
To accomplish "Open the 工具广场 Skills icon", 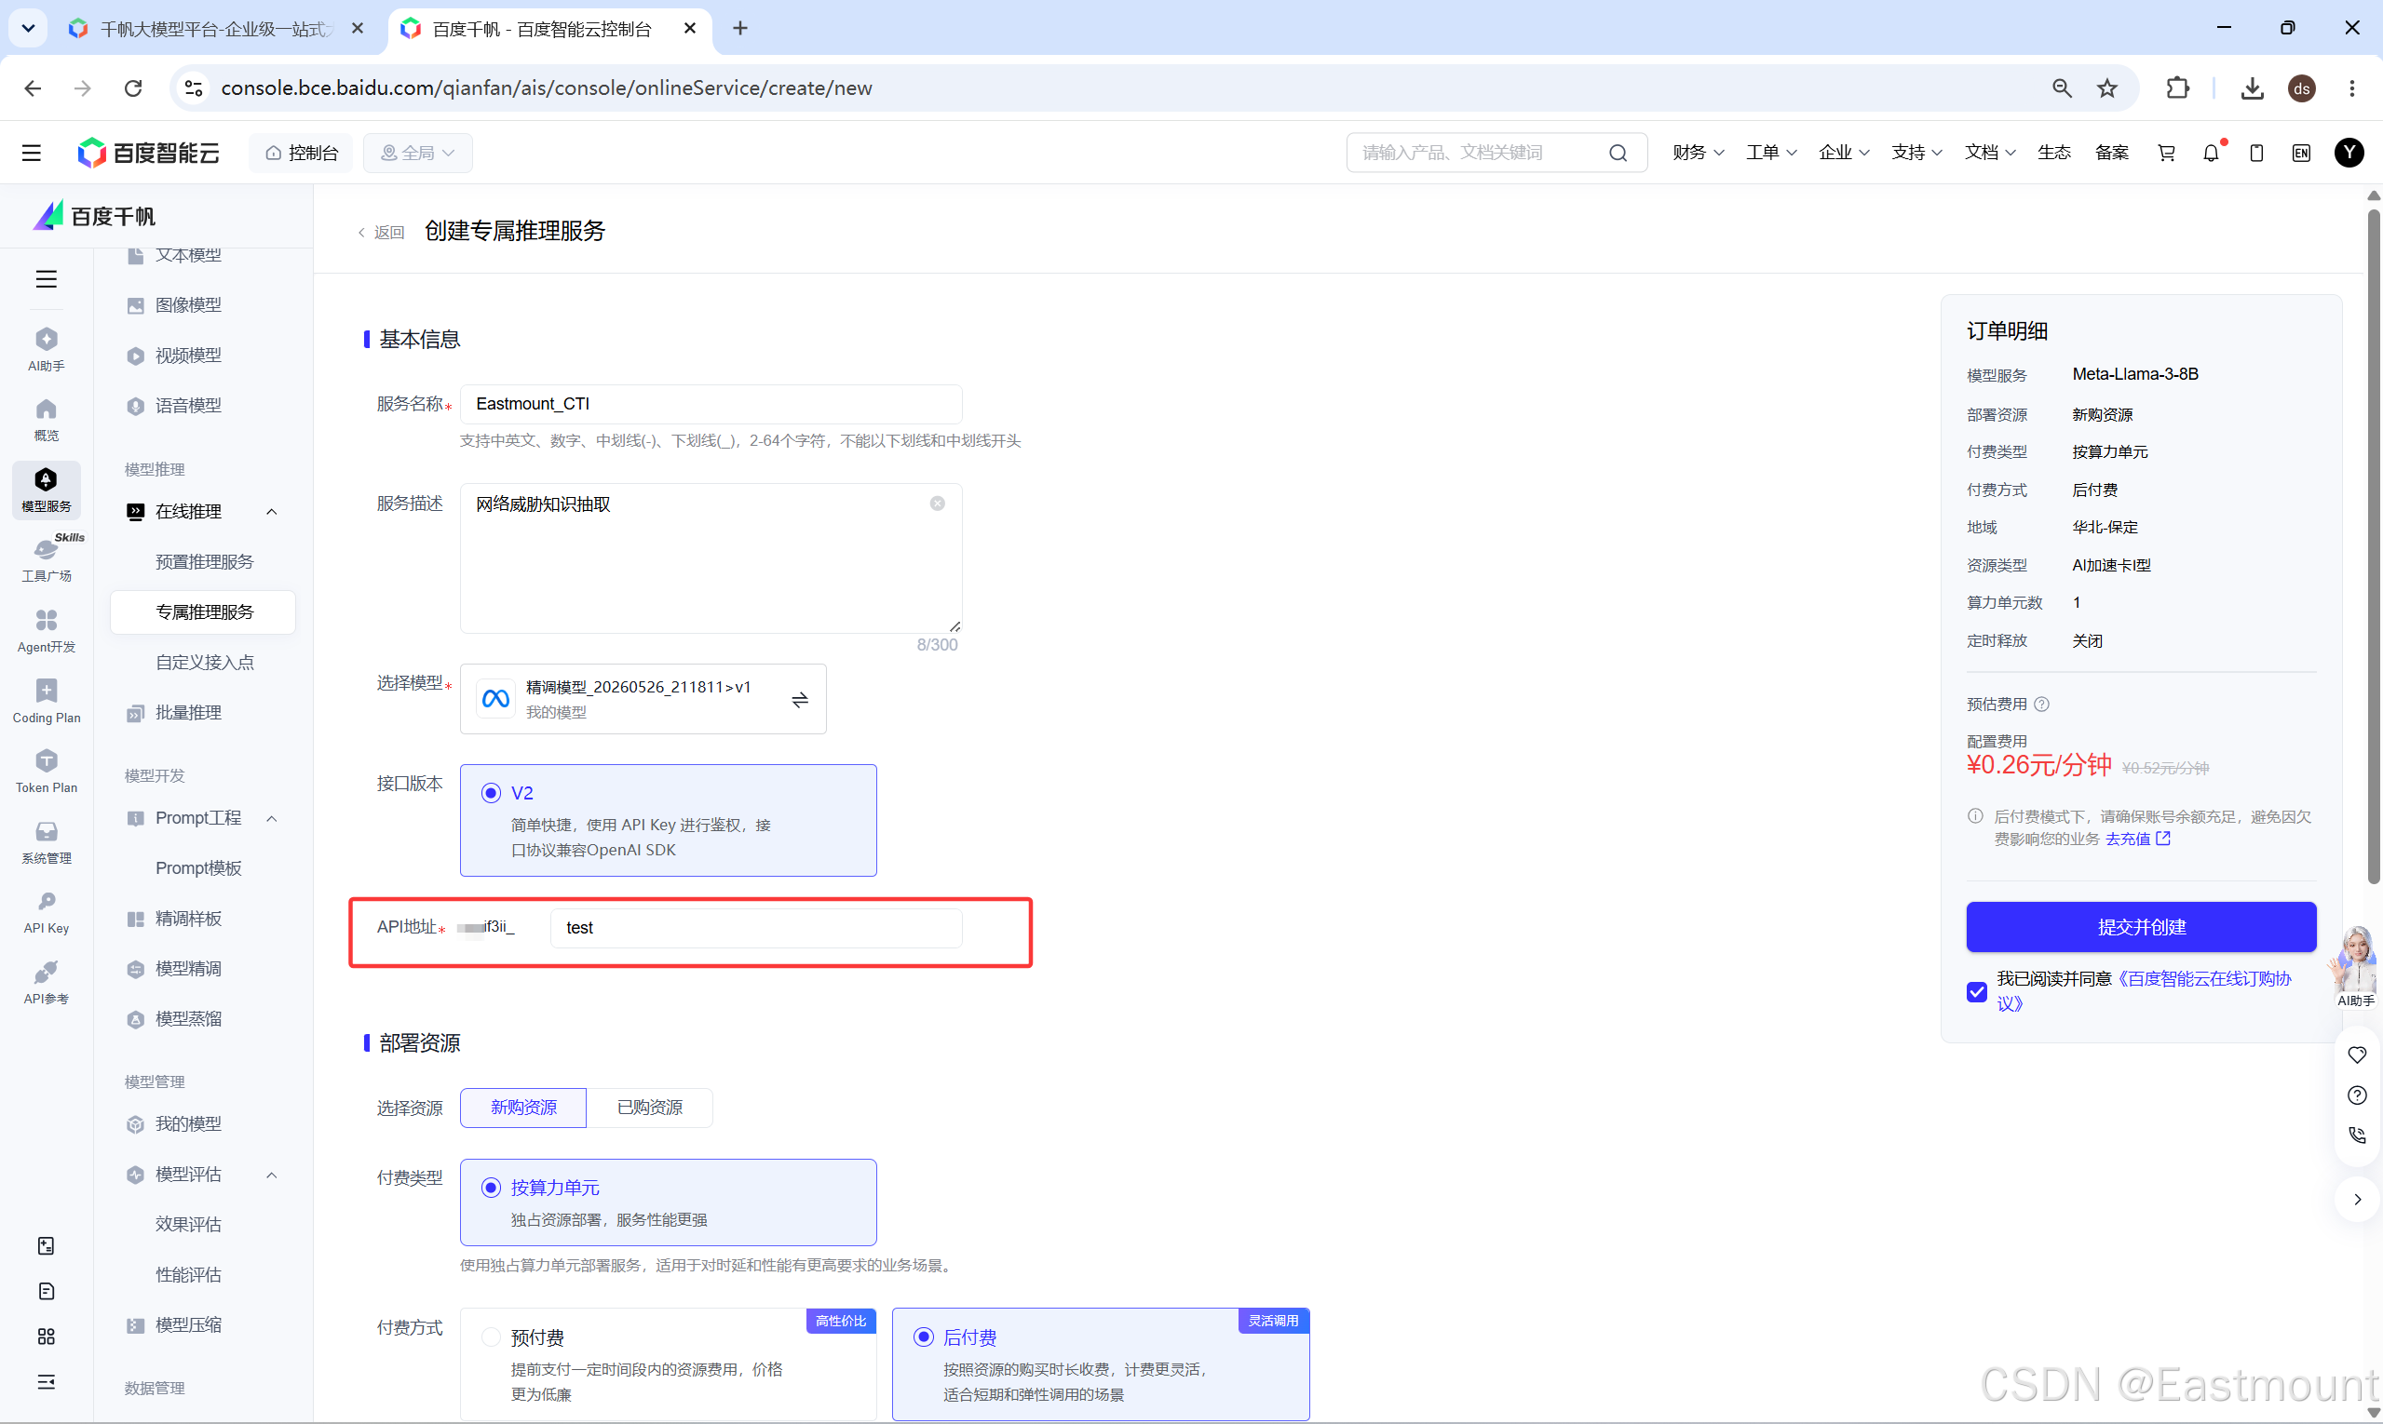I will (46, 560).
